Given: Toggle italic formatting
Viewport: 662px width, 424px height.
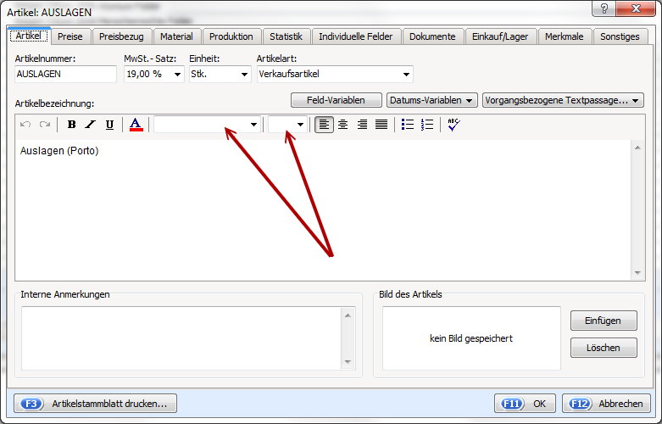Looking at the screenshot, I should 91,124.
